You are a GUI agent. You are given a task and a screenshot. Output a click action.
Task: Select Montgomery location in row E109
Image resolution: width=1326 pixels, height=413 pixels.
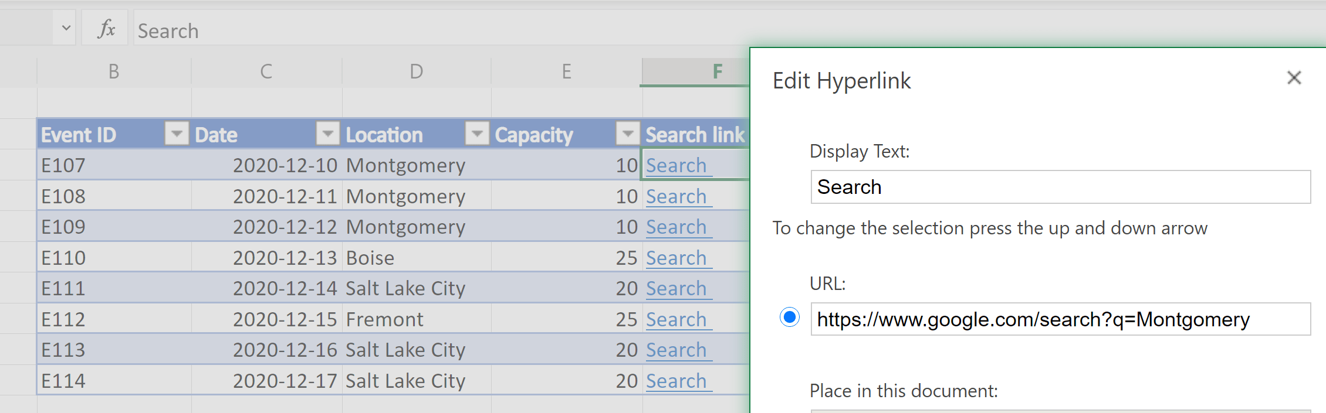[417, 227]
